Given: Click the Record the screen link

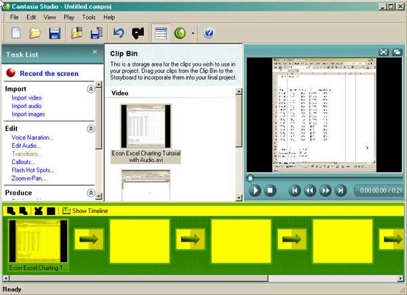Looking at the screenshot, I should 49,73.
